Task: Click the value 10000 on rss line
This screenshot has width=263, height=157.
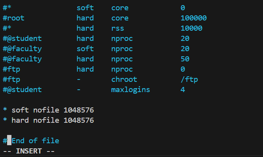Action: pos(191,28)
